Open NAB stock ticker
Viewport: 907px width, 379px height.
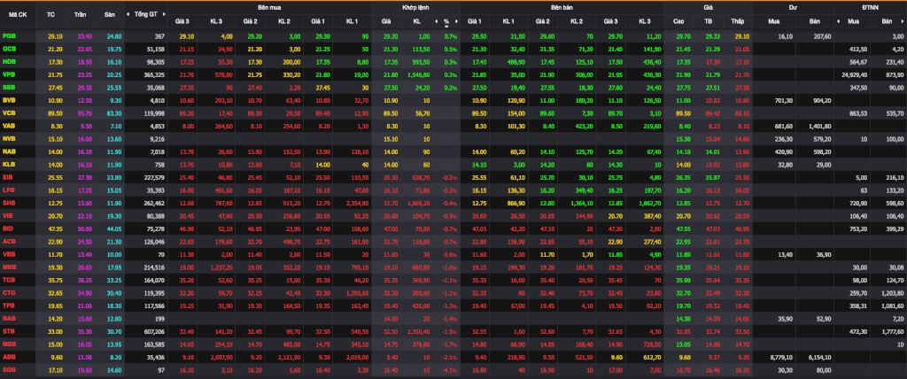pos(9,151)
